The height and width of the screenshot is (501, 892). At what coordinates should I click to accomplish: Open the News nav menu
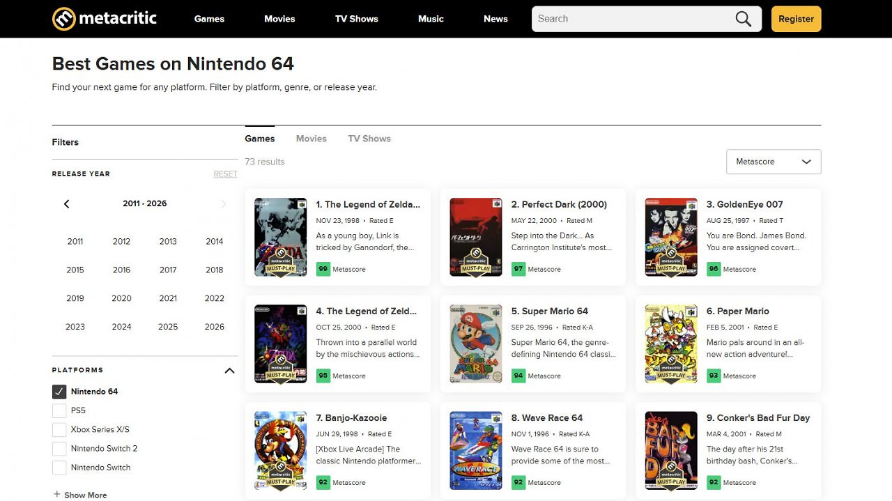pyautogui.click(x=495, y=19)
